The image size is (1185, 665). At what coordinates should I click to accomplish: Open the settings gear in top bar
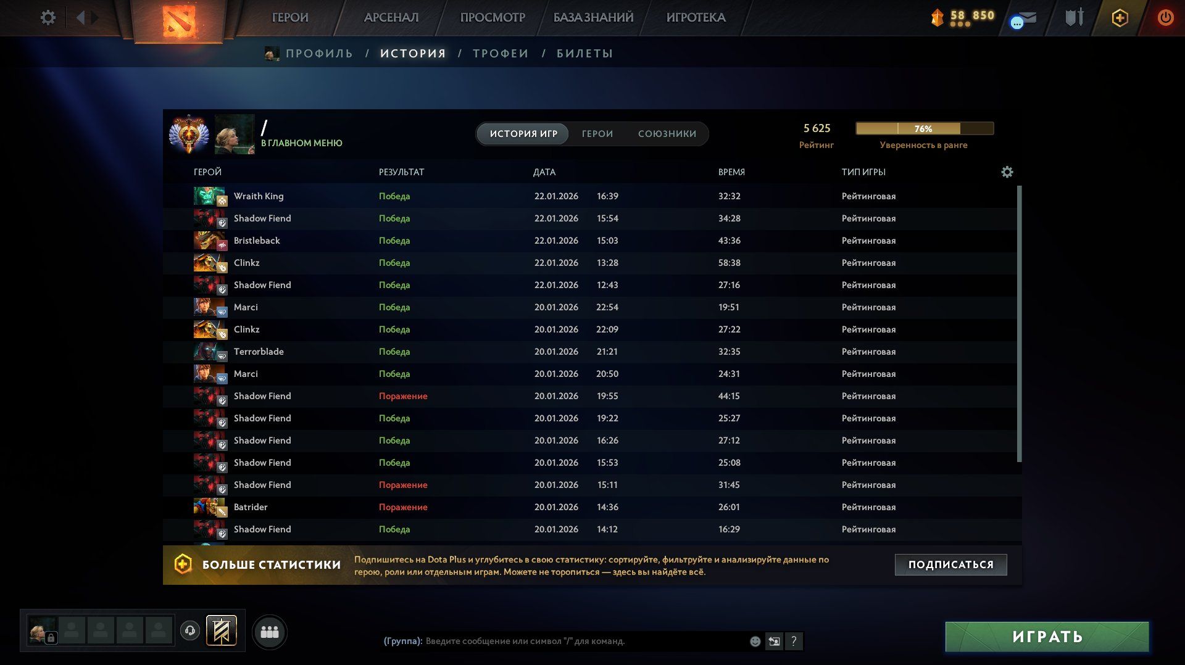pos(48,17)
